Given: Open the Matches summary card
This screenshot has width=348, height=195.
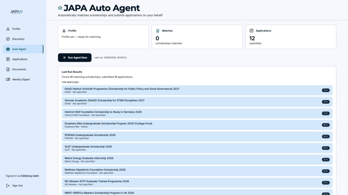Looking at the screenshot, I should coord(197,37).
